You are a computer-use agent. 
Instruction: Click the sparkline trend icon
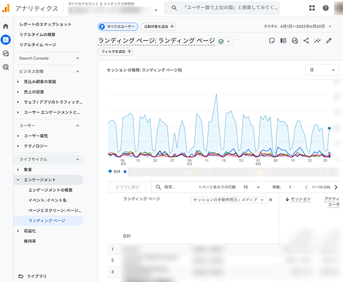click(317, 41)
